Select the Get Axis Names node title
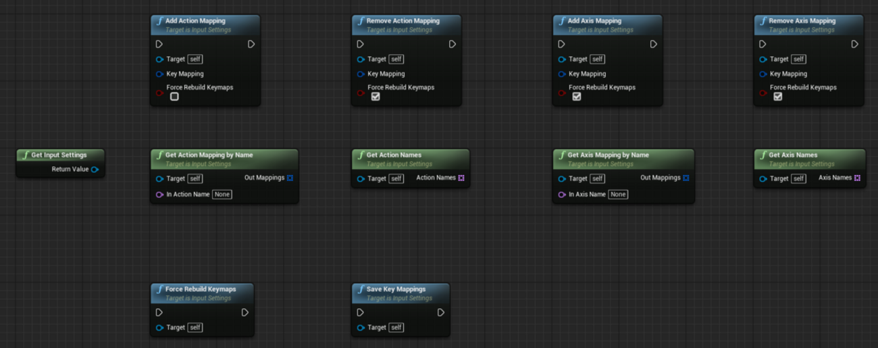This screenshot has width=878, height=348. pos(793,155)
